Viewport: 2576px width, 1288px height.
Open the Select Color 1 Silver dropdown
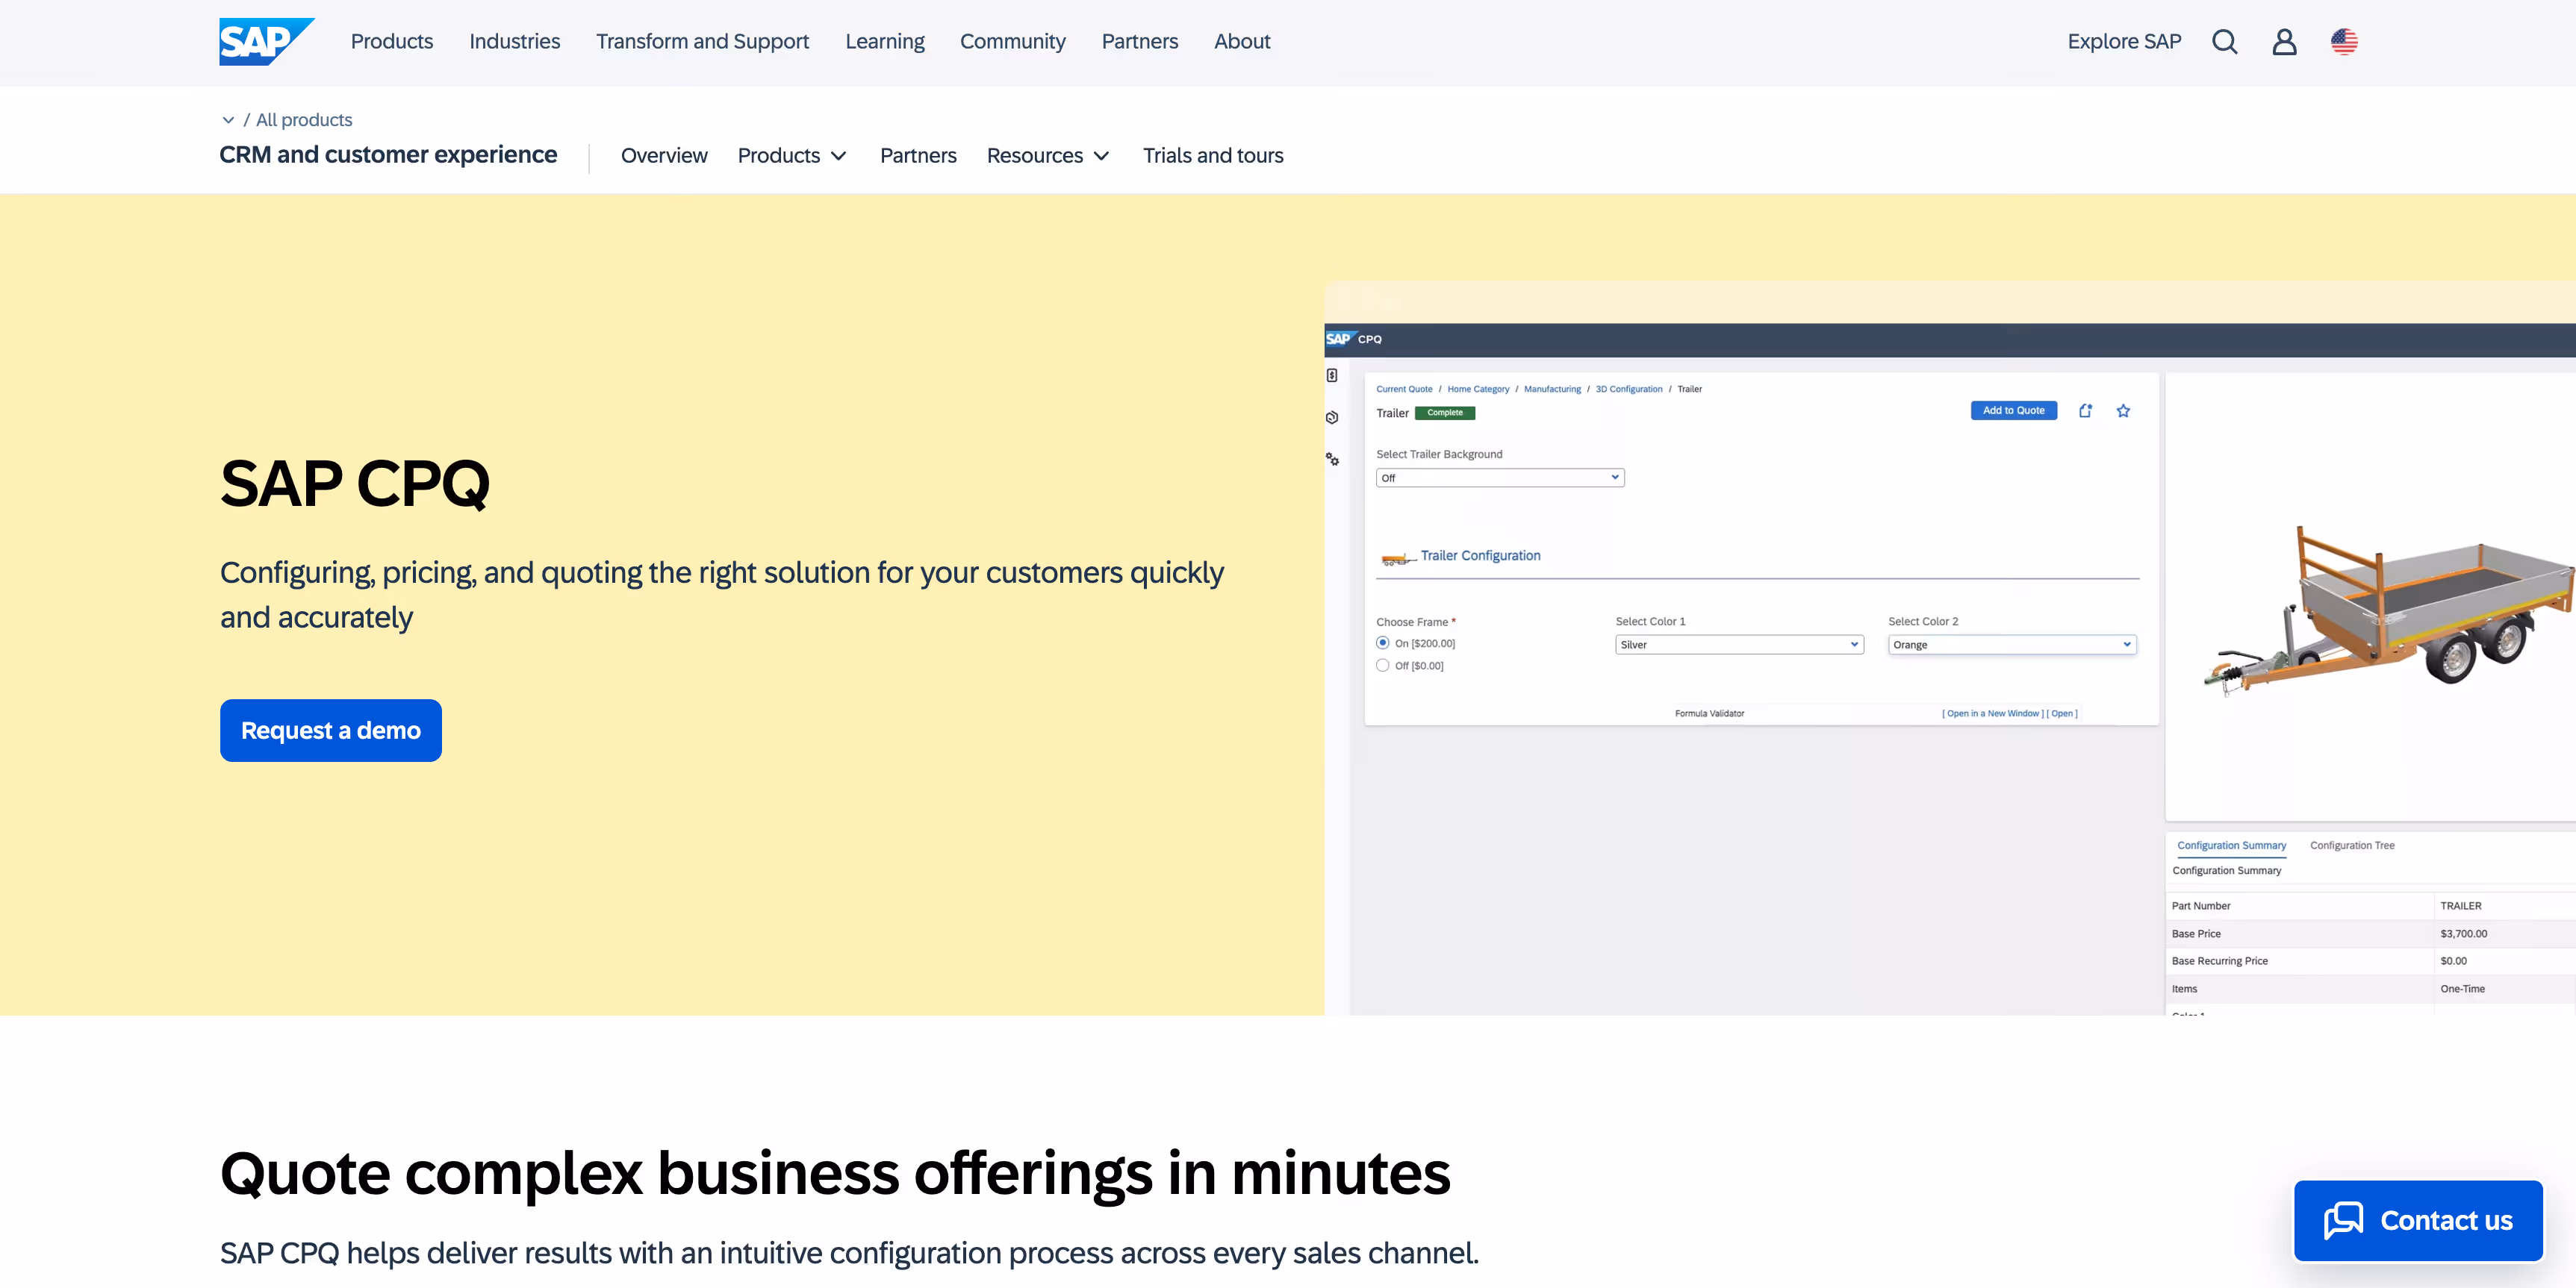point(1738,645)
